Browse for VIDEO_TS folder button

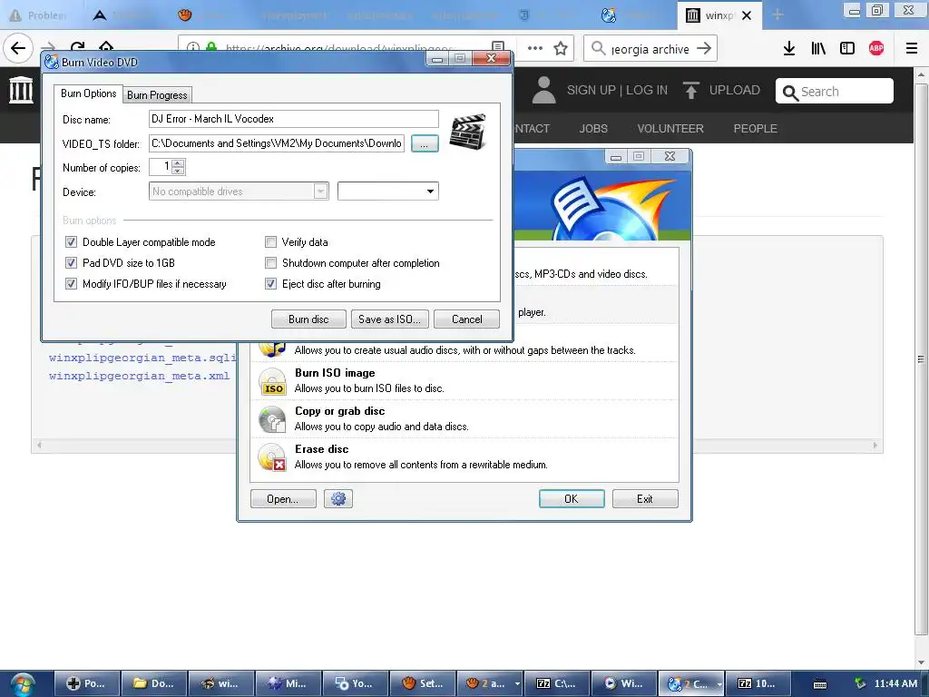click(425, 144)
